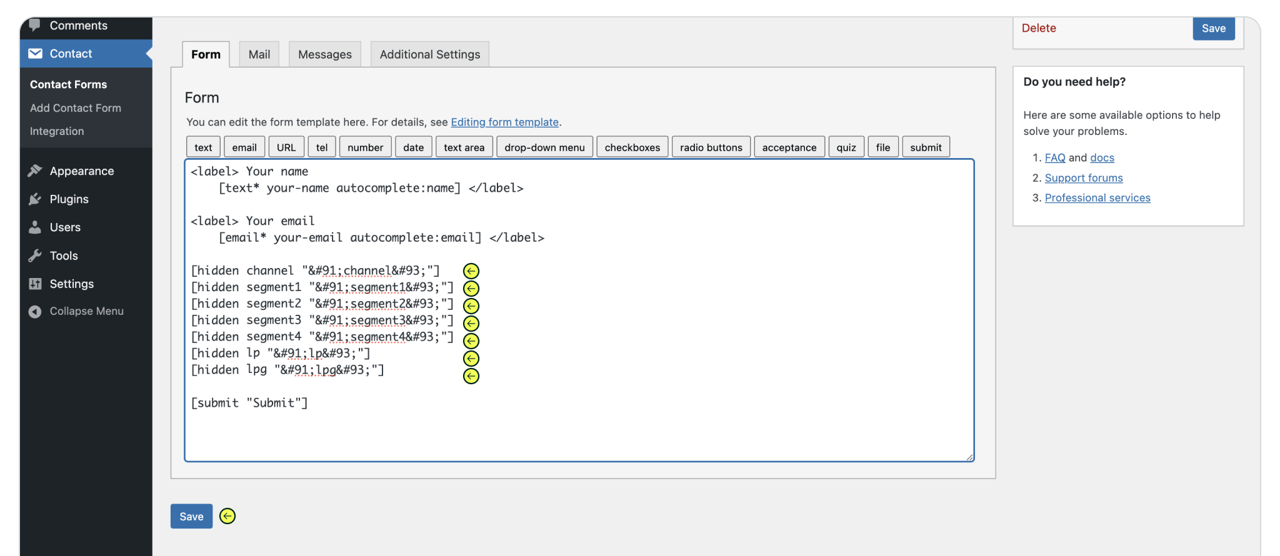1280x556 pixels.
Task: Open the Professional services link
Action: pyautogui.click(x=1097, y=198)
